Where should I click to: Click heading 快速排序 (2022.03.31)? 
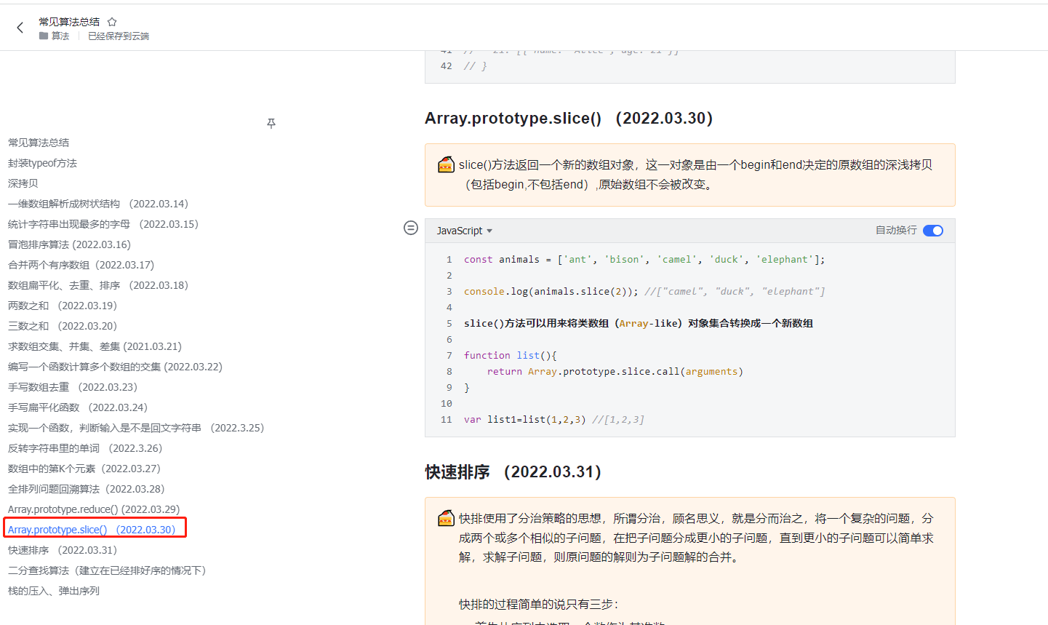[513, 471]
